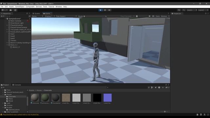210x118 pixels.
Task: Open the Glass folder
Action: coord(10,99)
